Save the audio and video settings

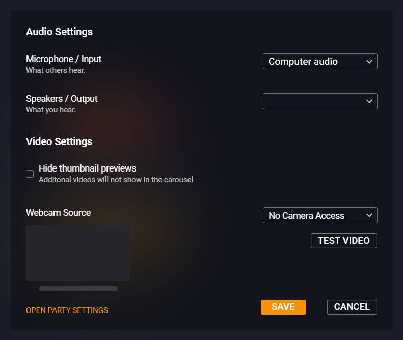click(283, 307)
